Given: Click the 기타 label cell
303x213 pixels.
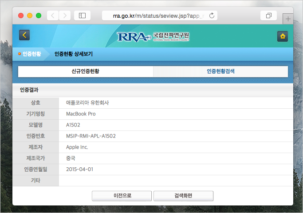Looking at the screenshot, I should (36, 181).
